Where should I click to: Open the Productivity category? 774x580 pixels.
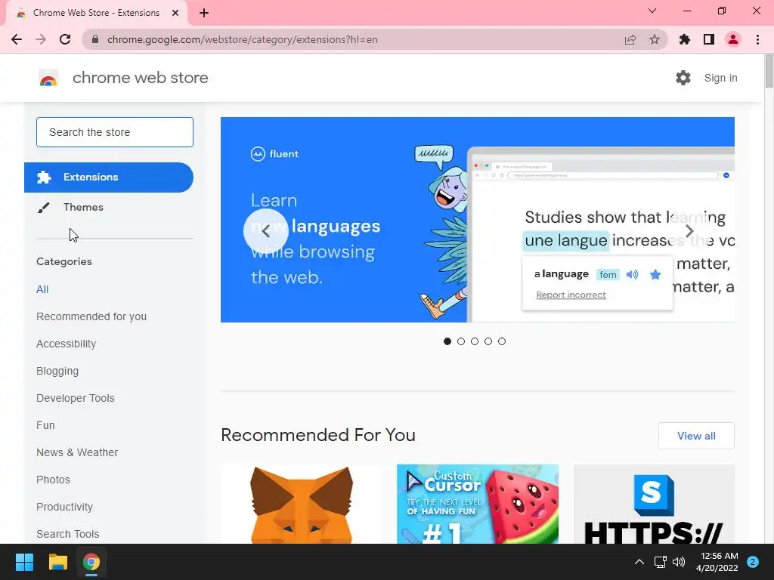65,507
